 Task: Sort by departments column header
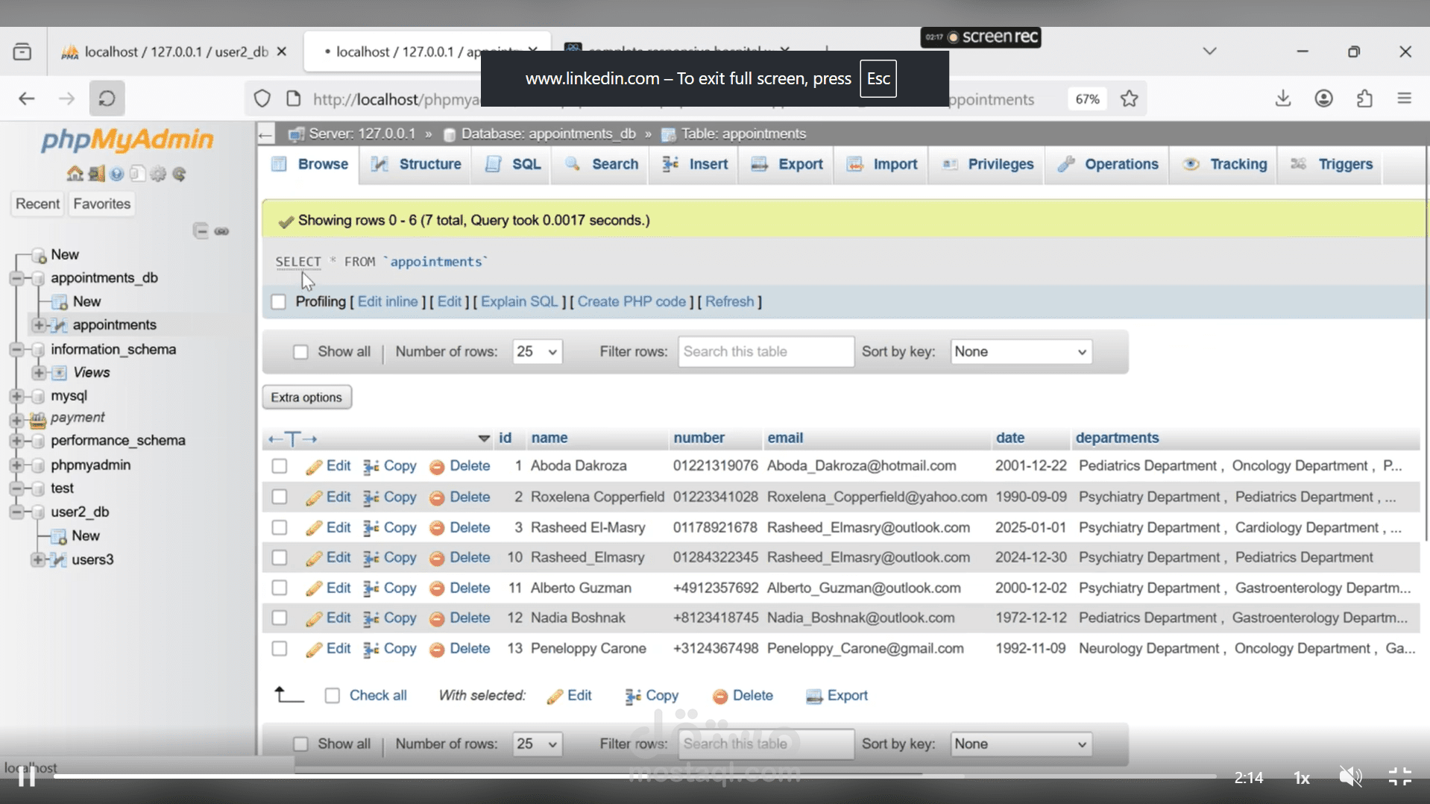tap(1117, 438)
